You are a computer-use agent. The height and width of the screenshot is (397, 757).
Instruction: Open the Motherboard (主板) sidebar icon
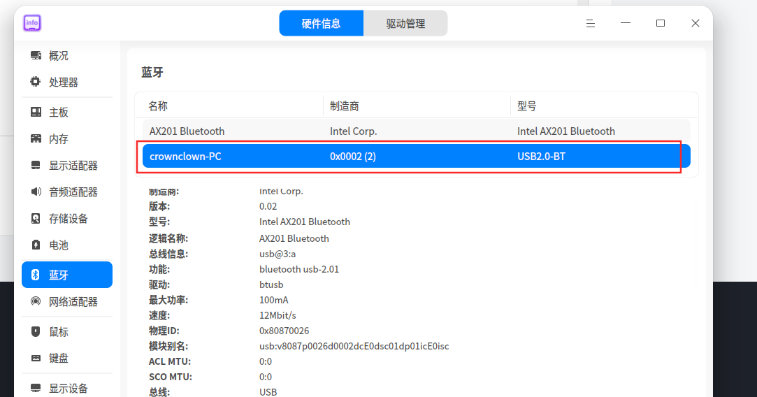pos(36,112)
